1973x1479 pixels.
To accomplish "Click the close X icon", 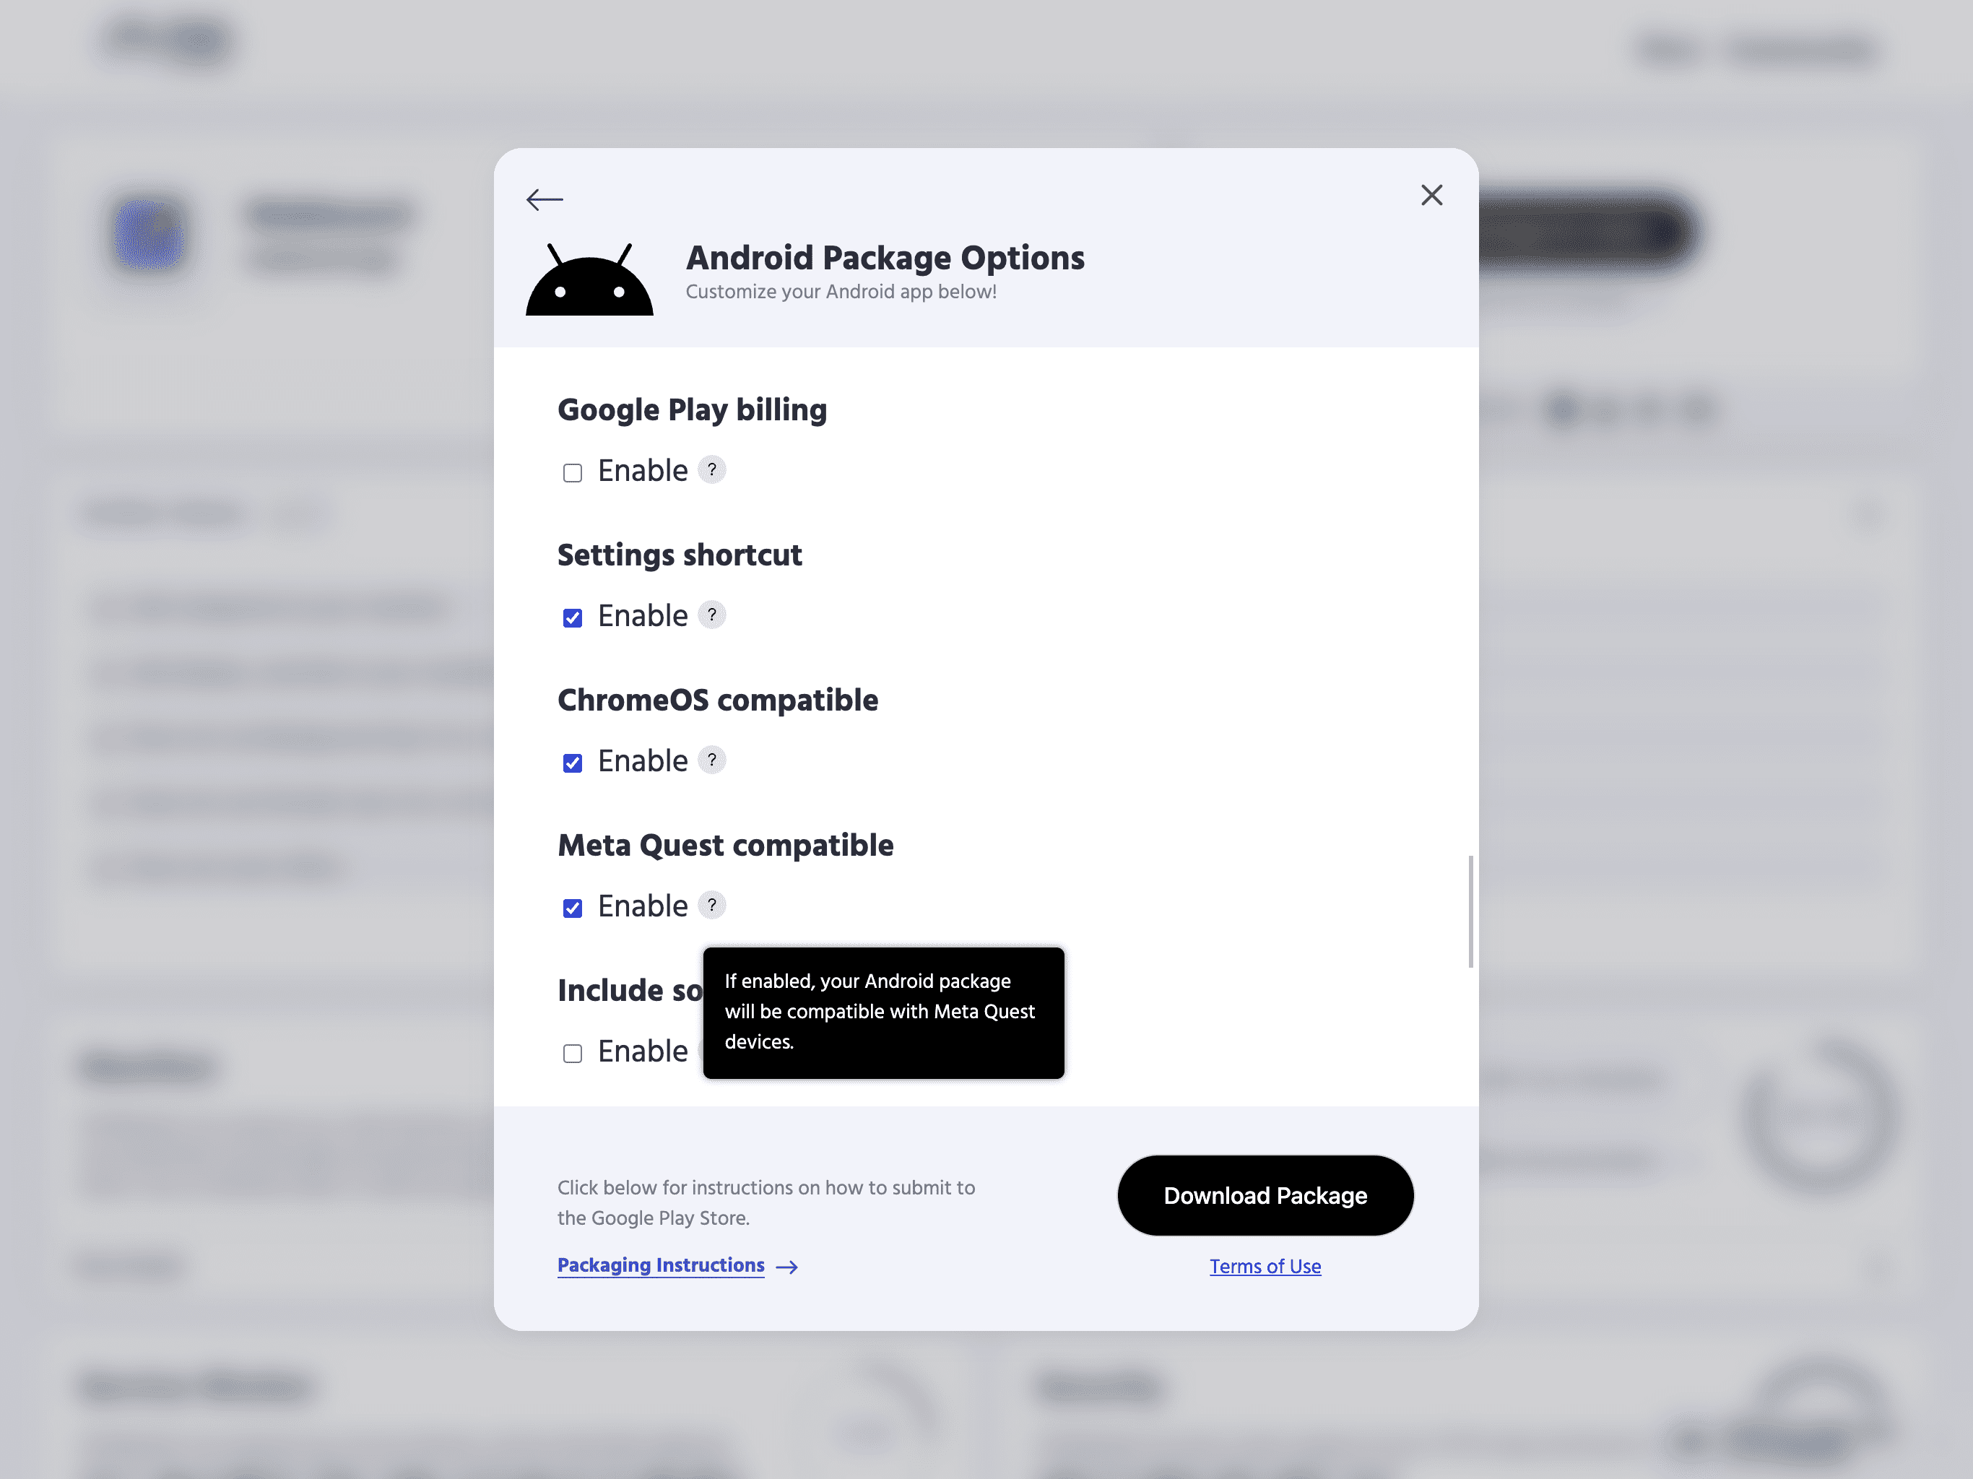I will click(1431, 194).
